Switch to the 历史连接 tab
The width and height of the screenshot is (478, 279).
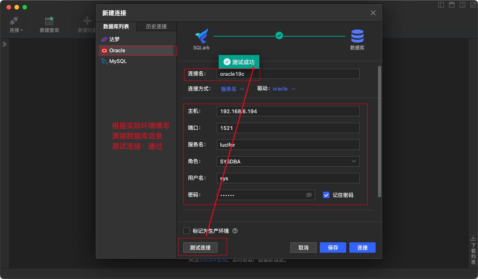point(156,26)
